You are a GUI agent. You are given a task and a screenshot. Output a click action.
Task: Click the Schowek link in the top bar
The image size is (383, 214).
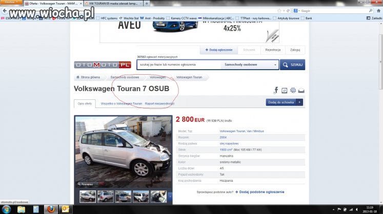point(249,50)
